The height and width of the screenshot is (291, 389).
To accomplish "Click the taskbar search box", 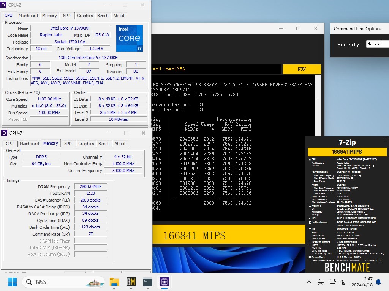I will pyautogui.click(x=63, y=282).
